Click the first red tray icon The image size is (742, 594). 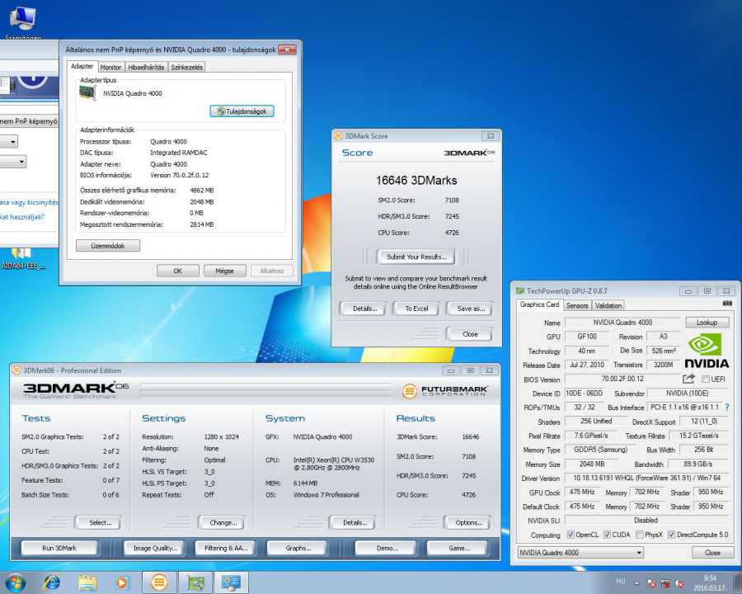651,583
